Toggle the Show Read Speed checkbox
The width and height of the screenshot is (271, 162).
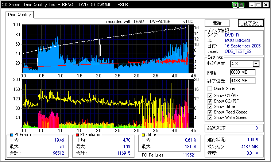[210, 112]
